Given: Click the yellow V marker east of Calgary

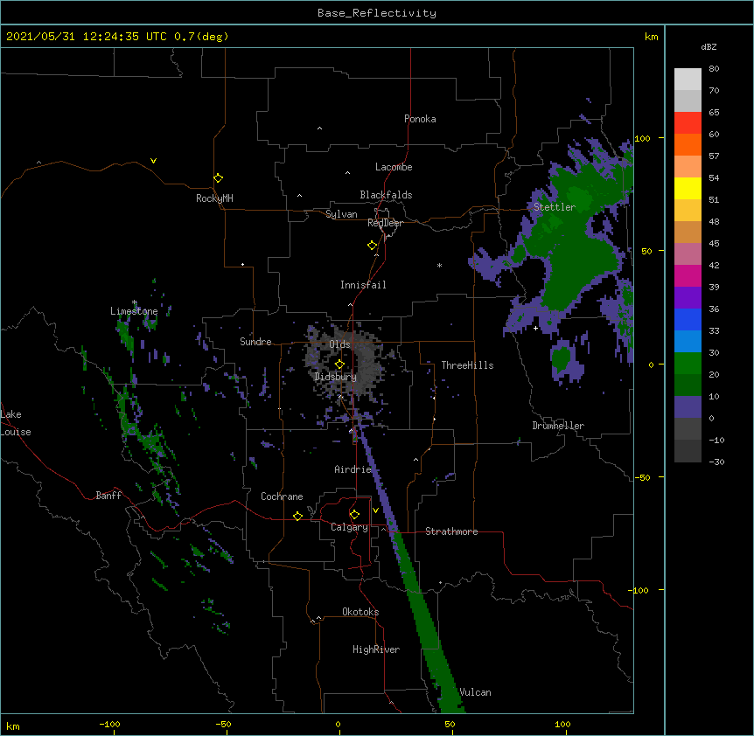Looking at the screenshot, I should pos(375,510).
